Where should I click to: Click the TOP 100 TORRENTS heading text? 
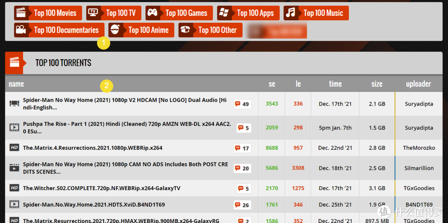click(x=63, y=62)
